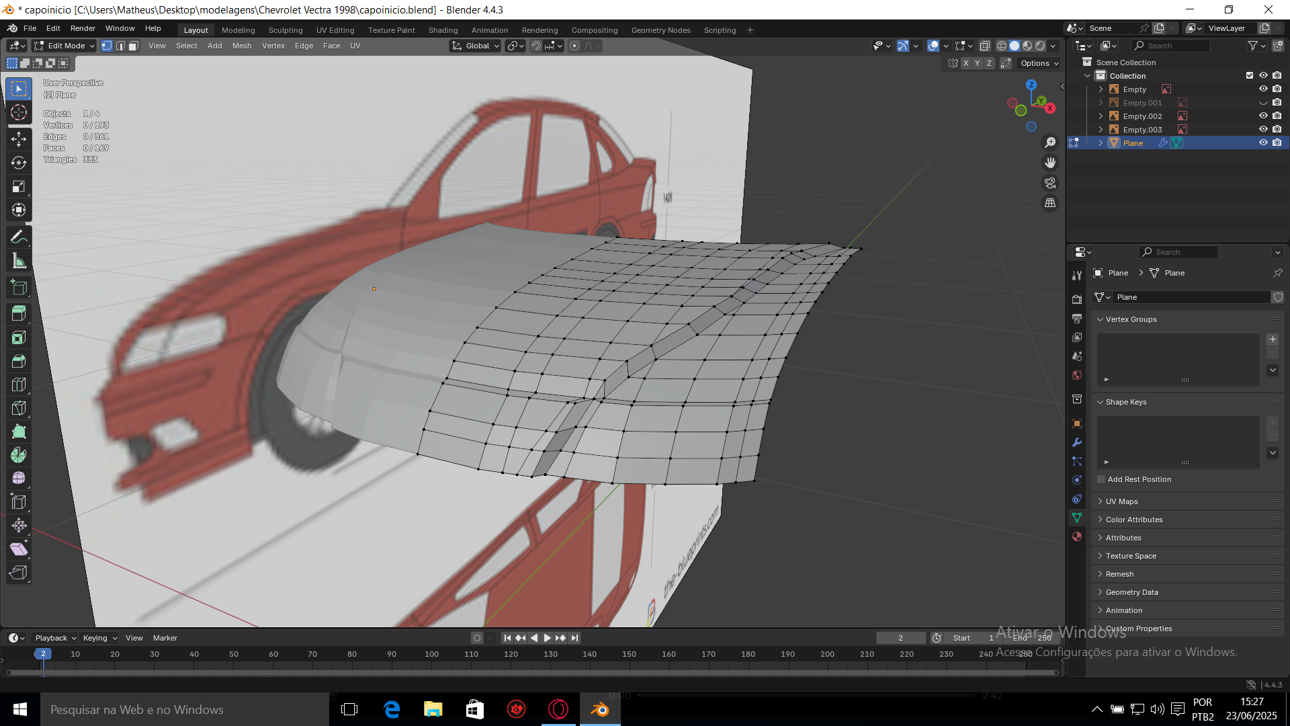1290x726 pixels.
Task: Click the Options button in viewport header
Action: [x=1039, y=63]
